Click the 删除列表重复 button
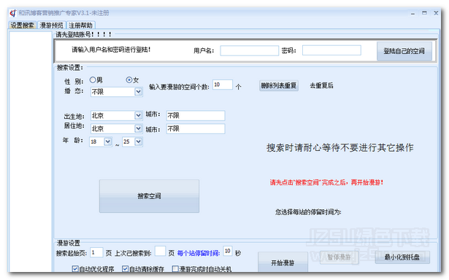 click(x=279, y=85)
